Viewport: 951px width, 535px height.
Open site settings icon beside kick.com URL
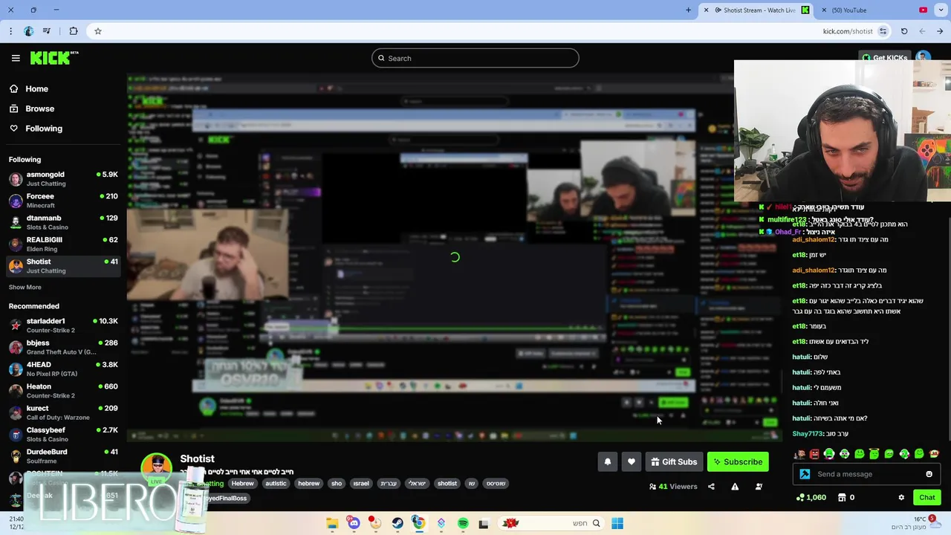pos(883,31)
